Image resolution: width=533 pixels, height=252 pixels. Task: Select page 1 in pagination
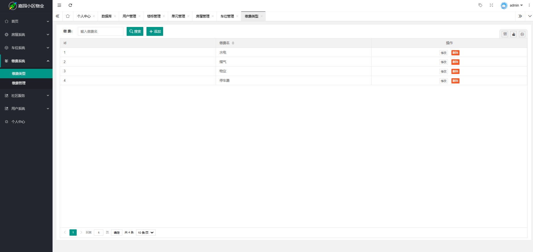(x=73, y=233)
